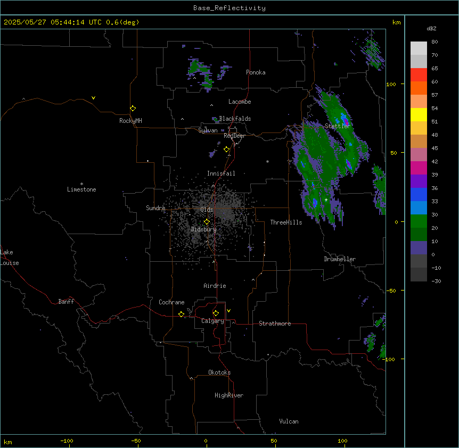
Task: Click the Stettler city label
Action: (x=337, y=126)
